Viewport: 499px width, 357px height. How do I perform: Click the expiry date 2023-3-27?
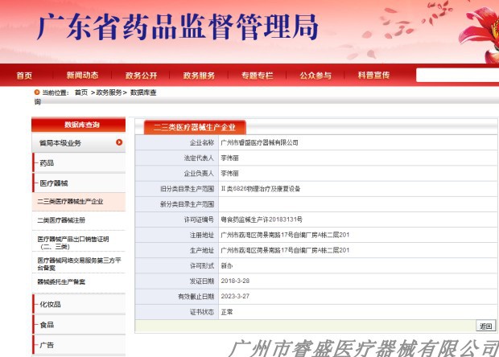tap(235, 296)
